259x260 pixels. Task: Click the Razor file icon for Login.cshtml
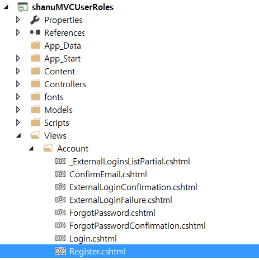coord(60,238)
